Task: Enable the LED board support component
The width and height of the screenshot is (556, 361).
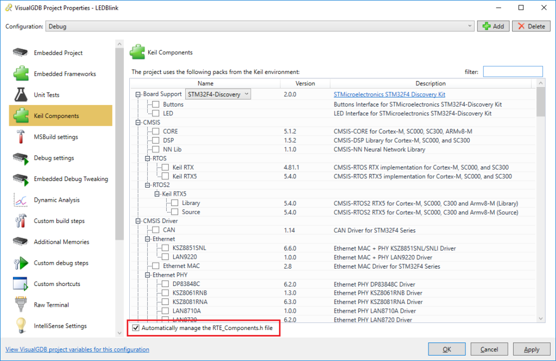Action: click(x=156, y=113)
